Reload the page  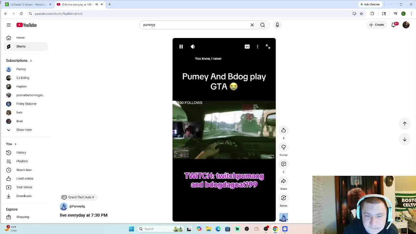[21, 14]
